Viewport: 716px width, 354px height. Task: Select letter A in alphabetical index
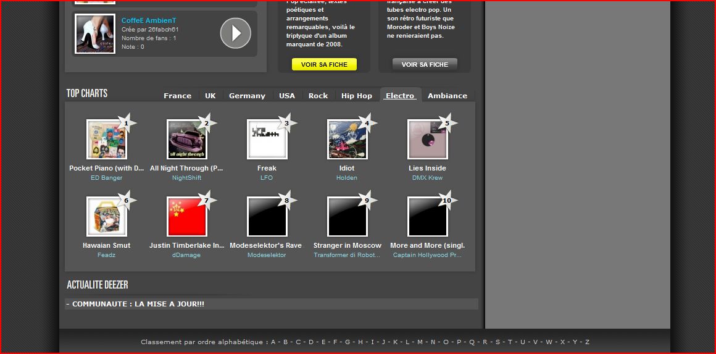click(273, 342)
